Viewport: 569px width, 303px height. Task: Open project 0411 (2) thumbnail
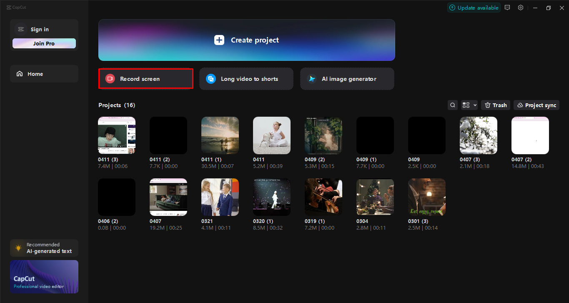(168, 135)
